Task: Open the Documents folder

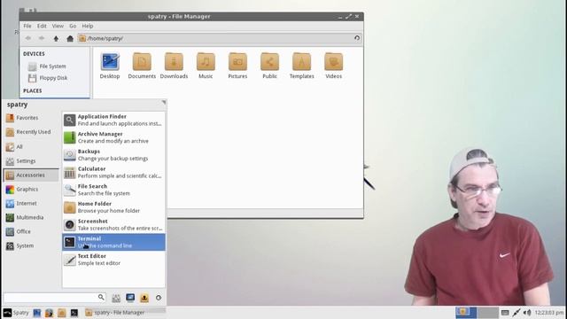Action: pyautogui.click(x=142, y=66)
